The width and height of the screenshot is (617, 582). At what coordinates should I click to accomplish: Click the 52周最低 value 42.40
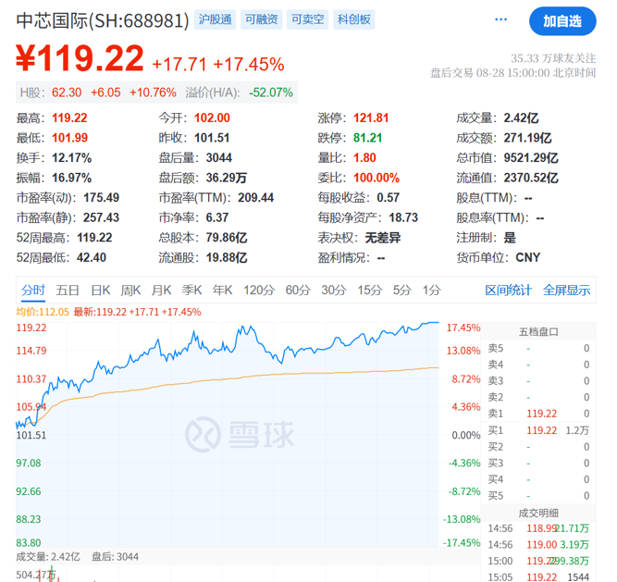point(92,258)
